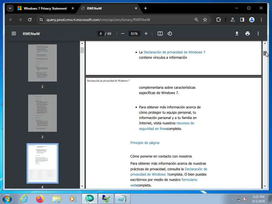This screenshot has height=204, width=272.
Task: Open Declaración de privacidad link in contact paragraph
Action: click(x=169, y=172)
